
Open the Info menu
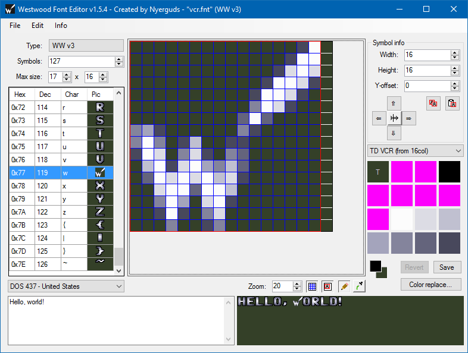click(61, 26)
